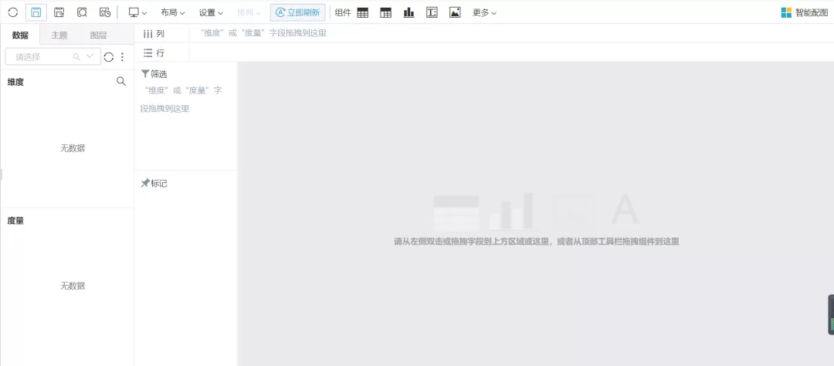Screen dimensions: 834x366
Task: Switch to the 数据 tab
Action: pos(20,35)
